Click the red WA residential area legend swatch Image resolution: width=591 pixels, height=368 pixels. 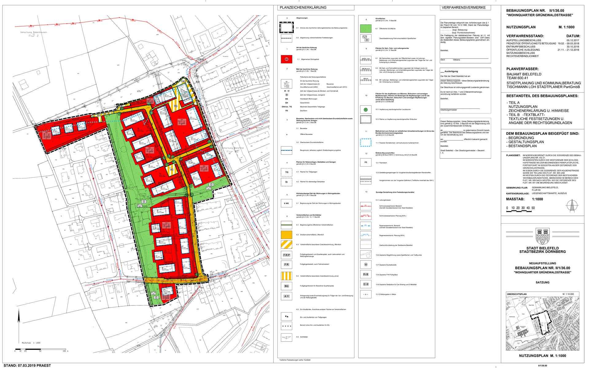tap(286, 59)
